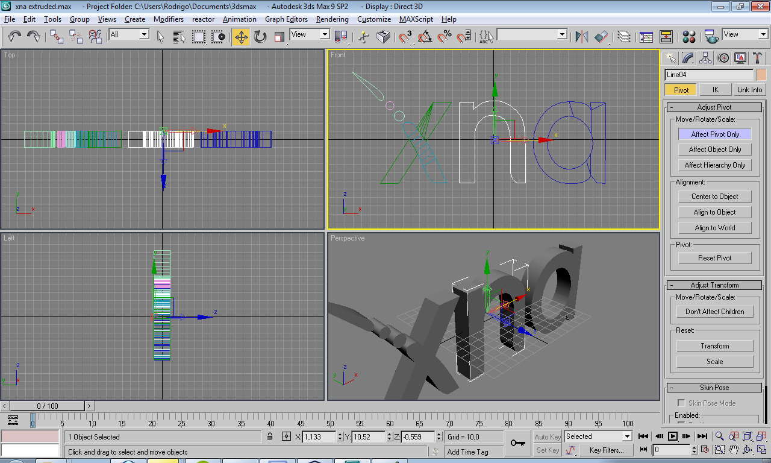Open the Align tool

(x=601, y=37)
